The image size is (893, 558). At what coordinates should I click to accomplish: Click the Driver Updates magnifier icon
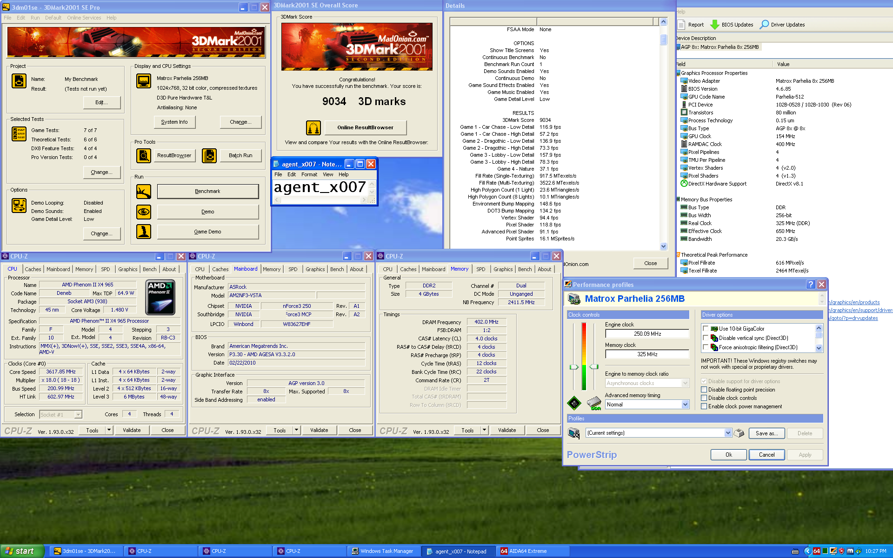click(x=764, y=25)
